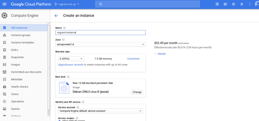The width and height of the screenshot is (259, 121).
Task: Open Instance templates in the sidebar
Action: pyautogui.click(x=24, y=42)
